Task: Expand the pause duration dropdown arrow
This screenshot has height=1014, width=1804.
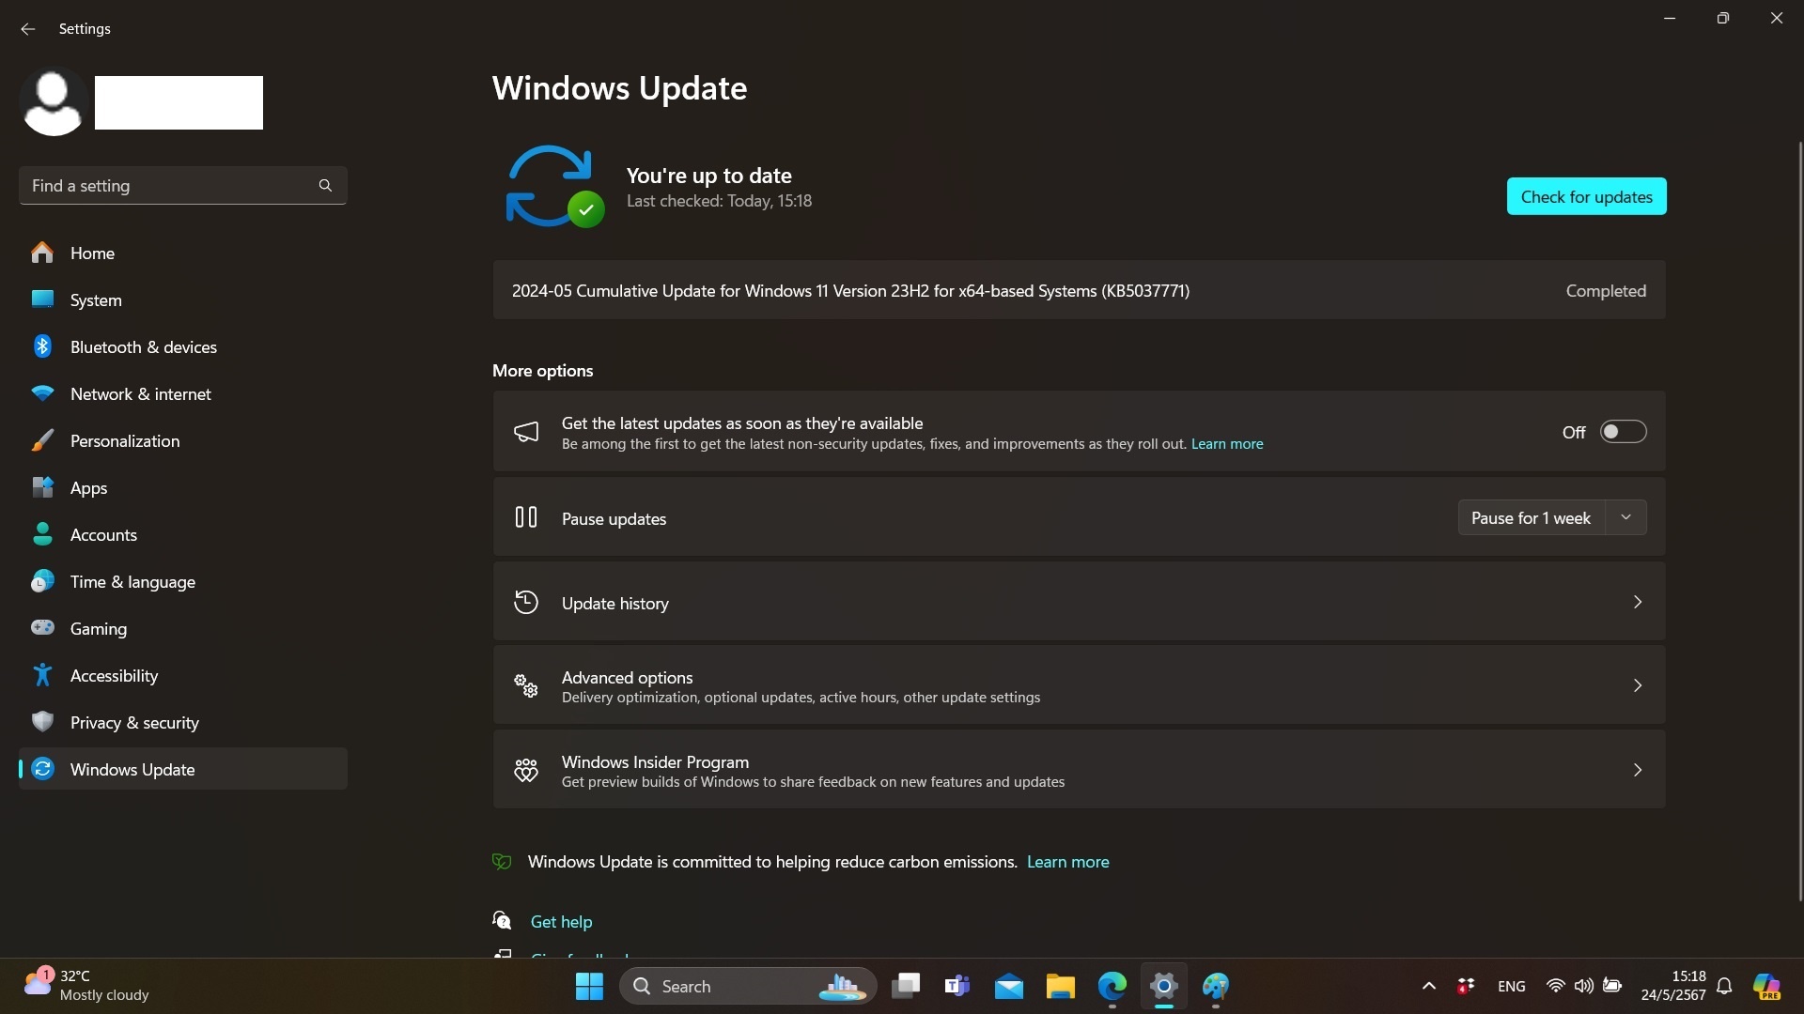Action: click(x=1626, y=517)
